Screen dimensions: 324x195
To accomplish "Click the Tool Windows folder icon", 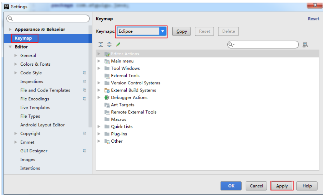I will point(107,69).
